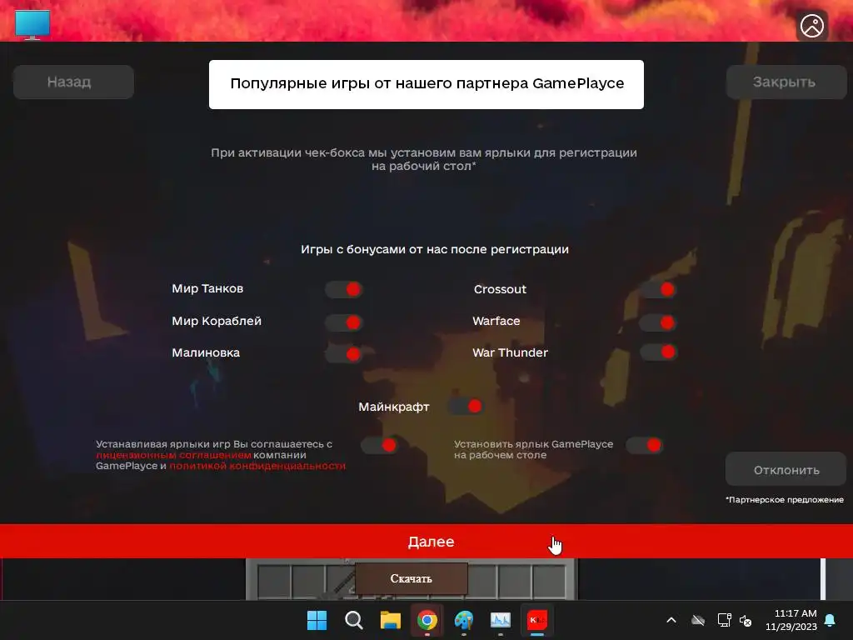Click the Майнкрафт label
Image resolution: width=853 pixels, height=640 pixels.
click(x=394, y=407)
